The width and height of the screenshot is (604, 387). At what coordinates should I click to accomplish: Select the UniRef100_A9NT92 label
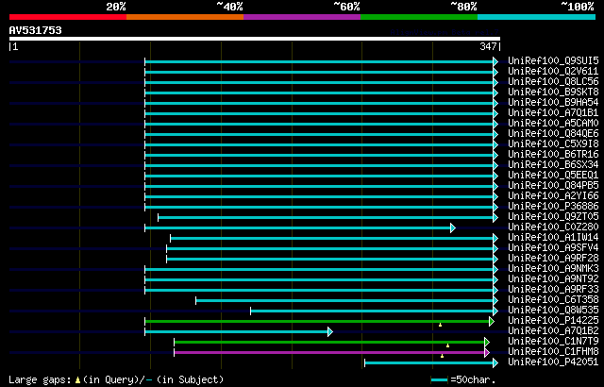pos(553,279)
